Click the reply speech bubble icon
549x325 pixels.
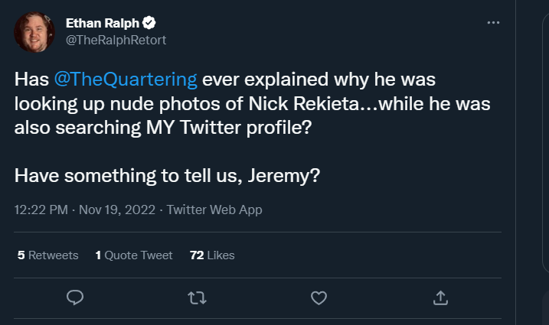pos(74,297)
